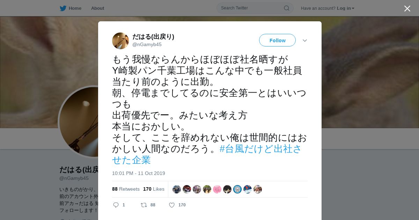Click the search magnifier icon

[x=286, y=8]
